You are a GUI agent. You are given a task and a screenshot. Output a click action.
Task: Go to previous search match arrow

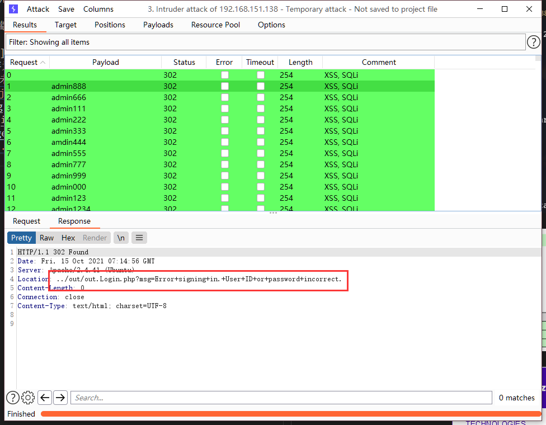tap(45, 398)
